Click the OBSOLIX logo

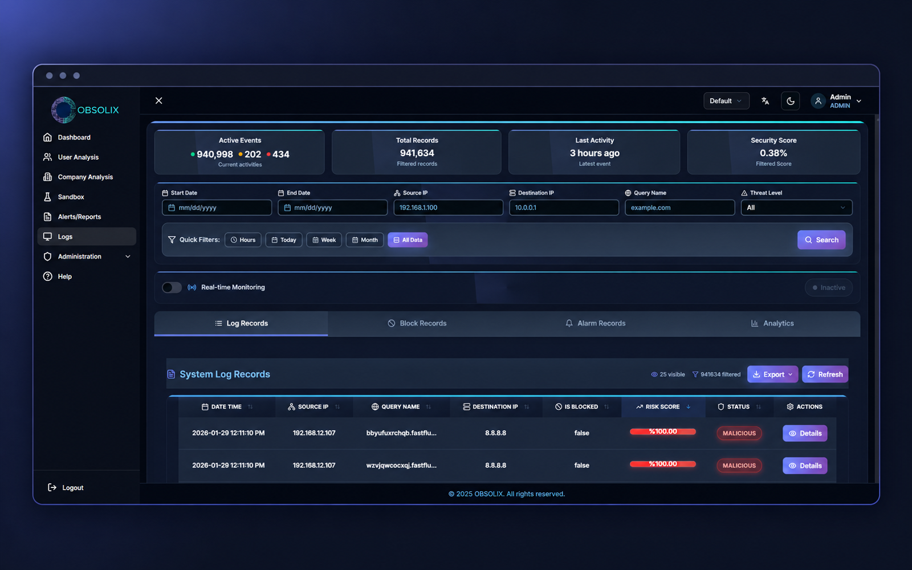coord(85,109)
